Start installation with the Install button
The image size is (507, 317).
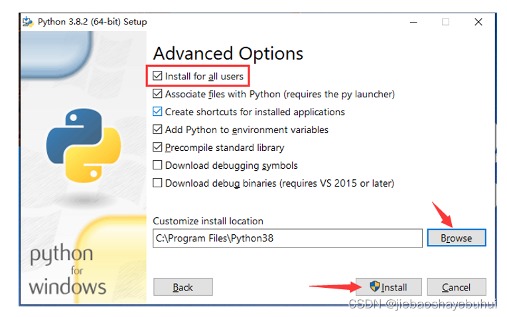point(389,287)
